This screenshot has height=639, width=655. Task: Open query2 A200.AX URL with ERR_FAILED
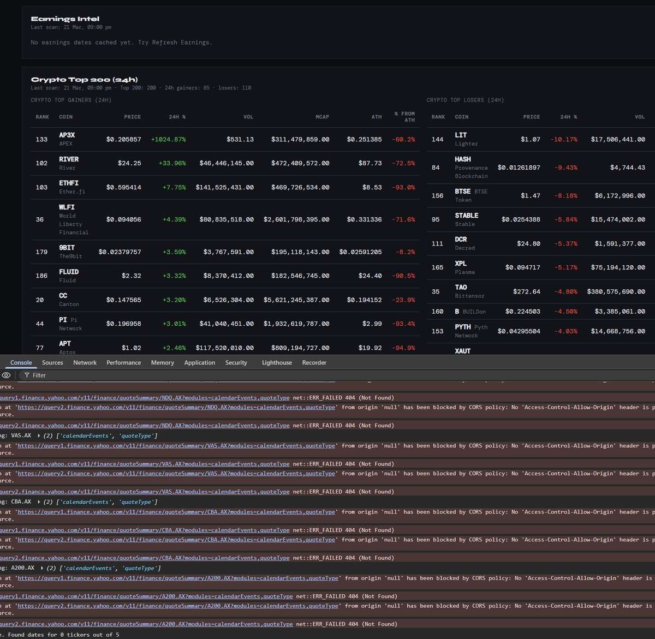tap(146, 624)
